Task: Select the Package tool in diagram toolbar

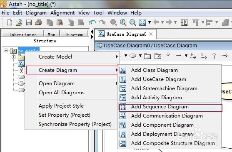Action: (x=147, y=56)
